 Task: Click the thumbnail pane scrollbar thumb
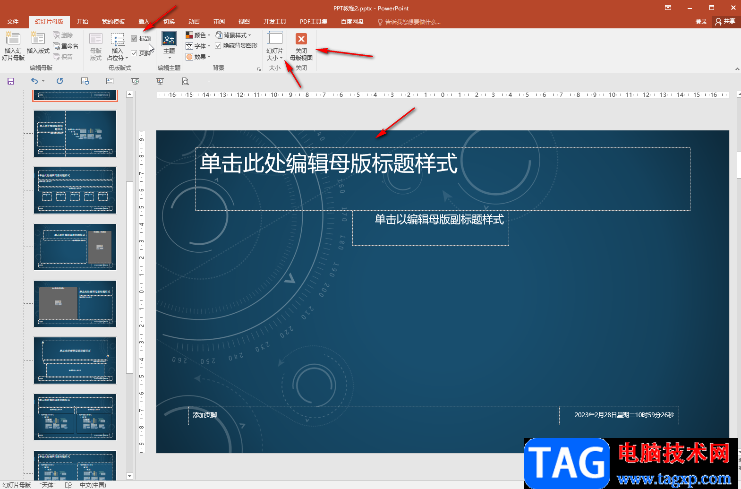(130, 278)
